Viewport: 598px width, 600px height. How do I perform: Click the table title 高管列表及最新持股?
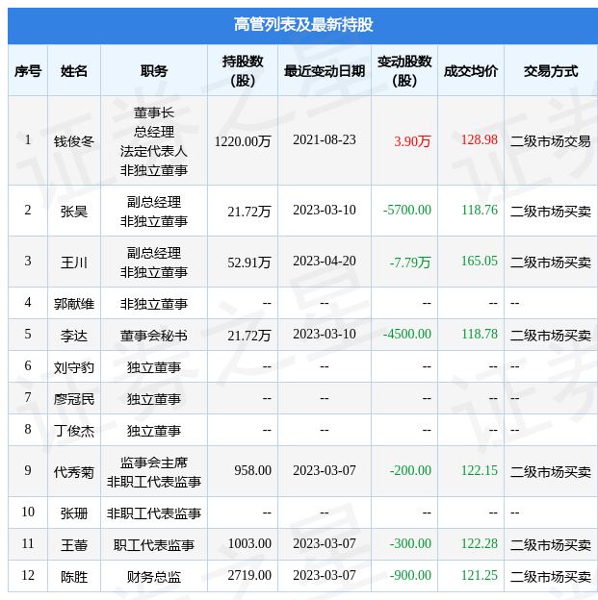pos(303,25)
